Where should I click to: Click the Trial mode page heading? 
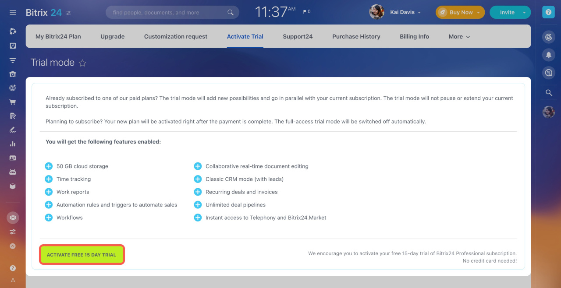tap(53, 63)
